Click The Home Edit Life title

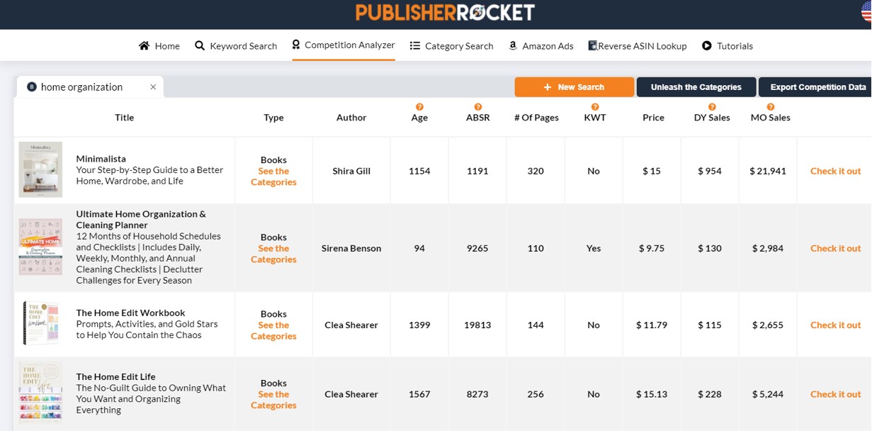click(x=116, y=376)
